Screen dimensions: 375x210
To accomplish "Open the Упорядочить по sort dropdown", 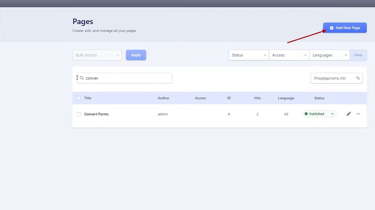I will pos(337,78).
